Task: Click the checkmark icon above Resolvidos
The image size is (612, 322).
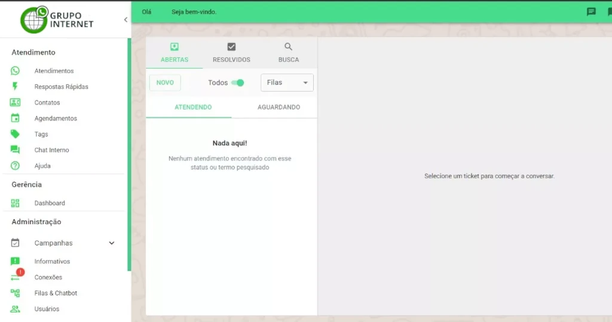Action: tap(231, 47)
